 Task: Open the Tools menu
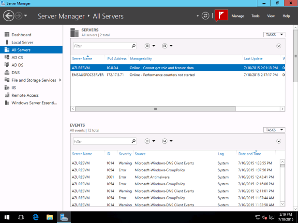[255, 16]
